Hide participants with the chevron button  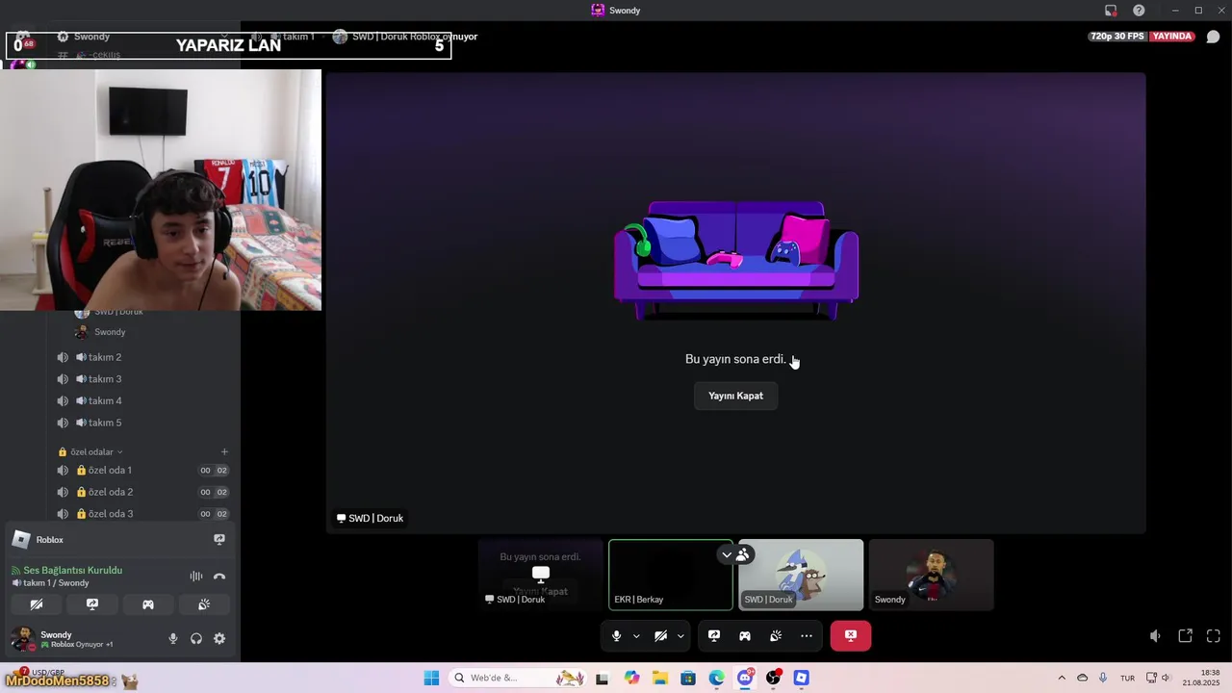[727, 554]
